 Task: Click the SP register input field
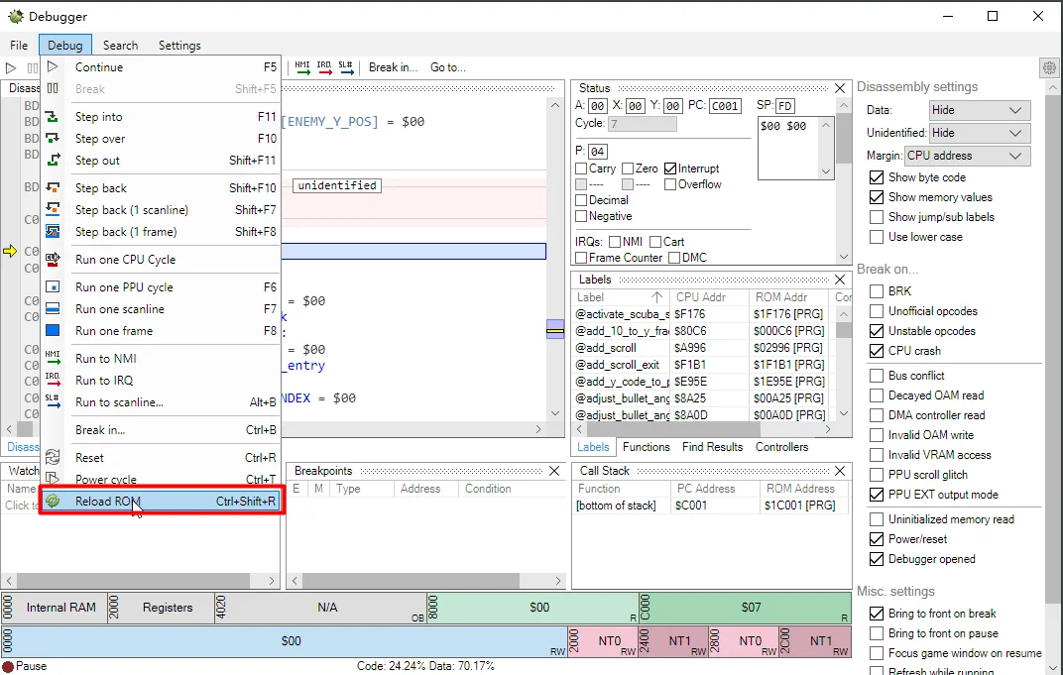point(785,106)
